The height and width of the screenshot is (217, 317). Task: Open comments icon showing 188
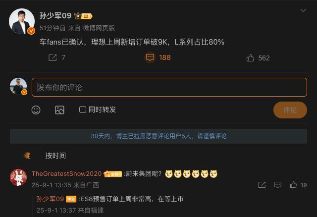[150, 57]
